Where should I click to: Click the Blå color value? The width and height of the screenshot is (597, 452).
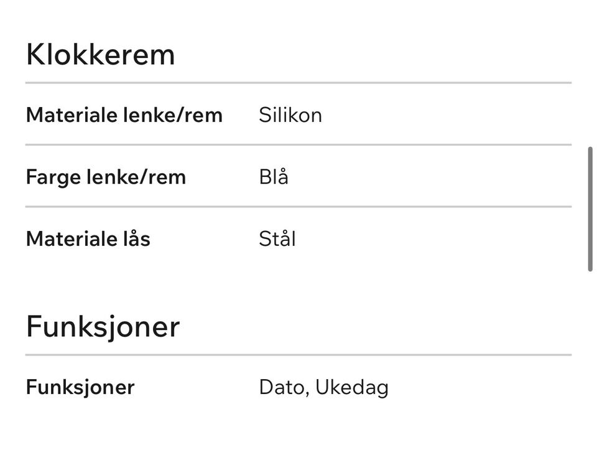[274, 177]
